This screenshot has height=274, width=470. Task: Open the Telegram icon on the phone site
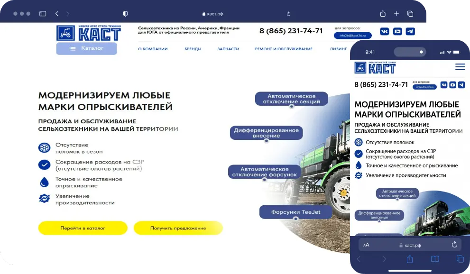(461, 85)
